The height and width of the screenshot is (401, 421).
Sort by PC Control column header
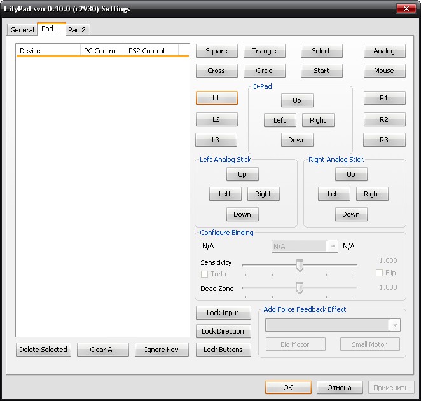coord(102,51)
